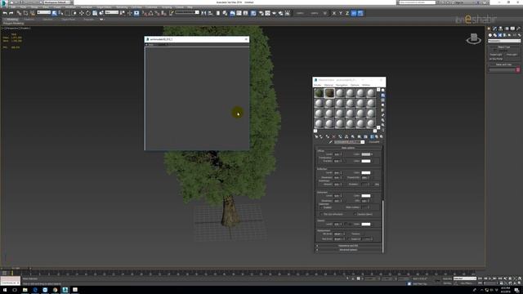The width and height of the screenshot is (523, 294).
Task: Click the Mirror tool icon
Action: pos(203,13)
